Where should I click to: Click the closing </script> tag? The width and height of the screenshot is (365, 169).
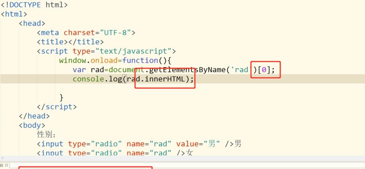(x=57, y=106)
